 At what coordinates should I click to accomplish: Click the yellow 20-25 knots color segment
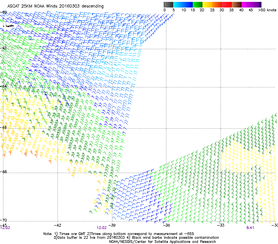click(x=207, y=5)
